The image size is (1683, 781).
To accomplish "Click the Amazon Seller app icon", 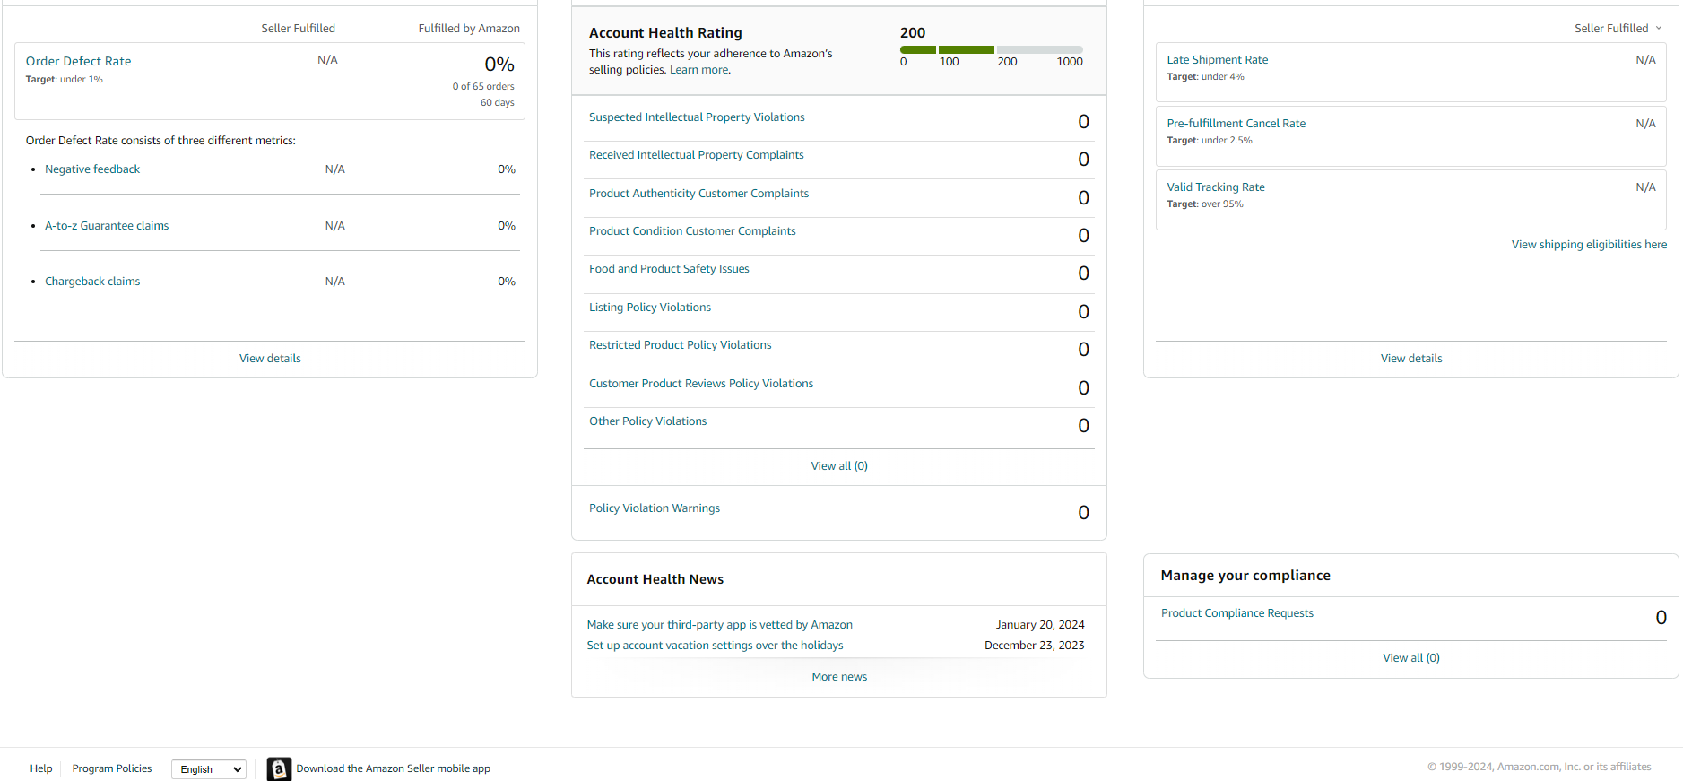I will pyautogui.click(x=279, y=768).
